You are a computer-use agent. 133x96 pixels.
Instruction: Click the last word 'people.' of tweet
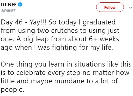pos(12,90)
